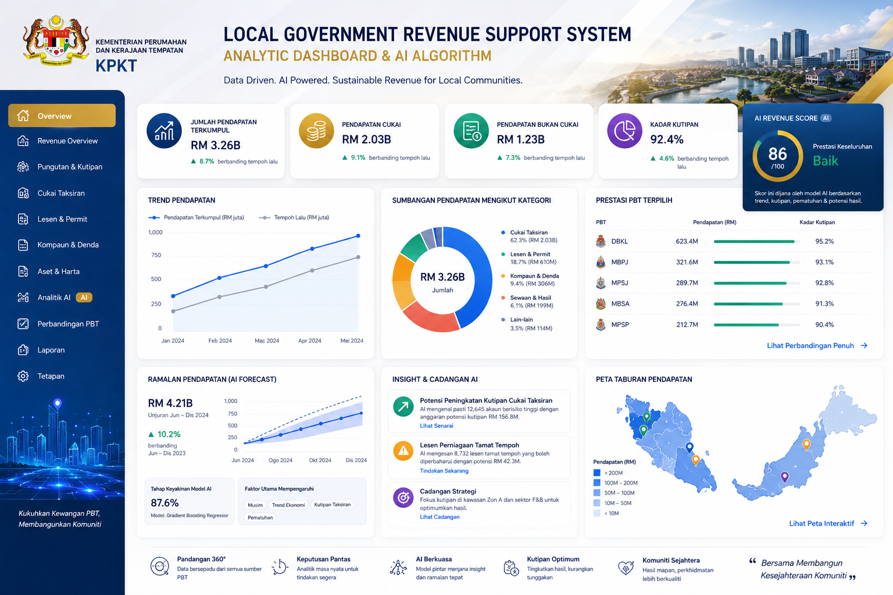Click the Revenue Overview chart icon
893x595 pixels.
click(x=23, y=141)
